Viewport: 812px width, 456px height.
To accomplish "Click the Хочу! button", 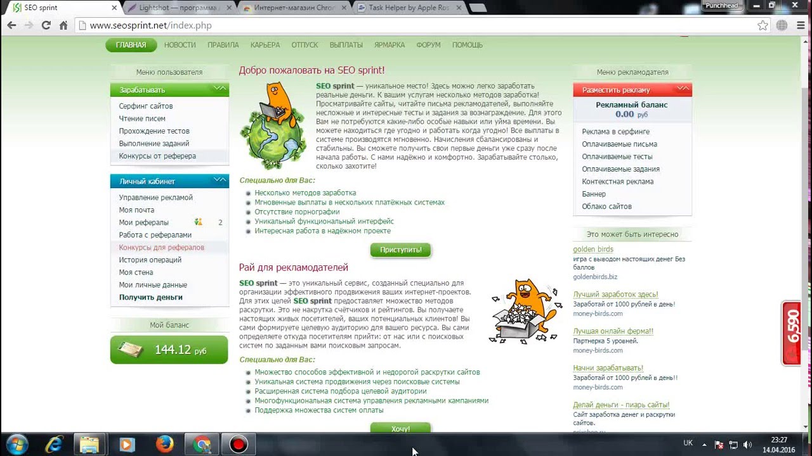I will [400, 428].
